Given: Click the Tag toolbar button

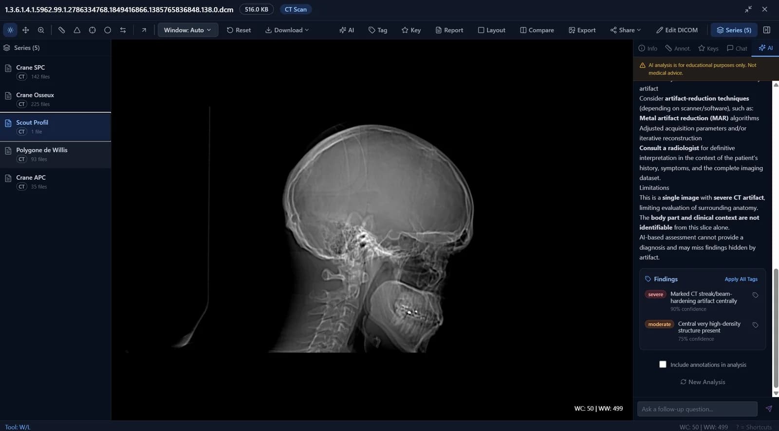Looking at the screenshot, I should pos(378,30).
